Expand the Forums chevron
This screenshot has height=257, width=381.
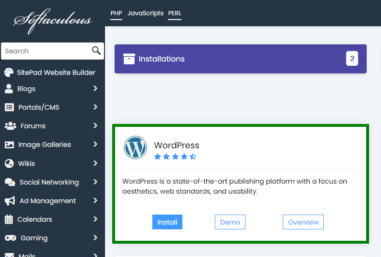coord(95,125)
